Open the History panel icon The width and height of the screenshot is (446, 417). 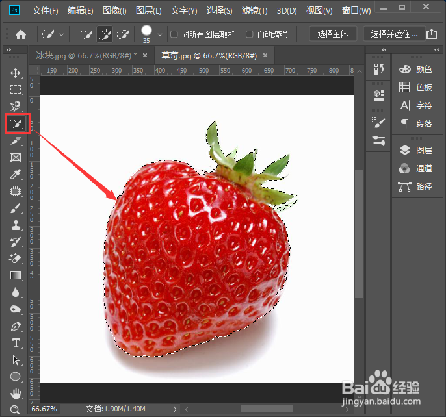[x=378, y=69]
